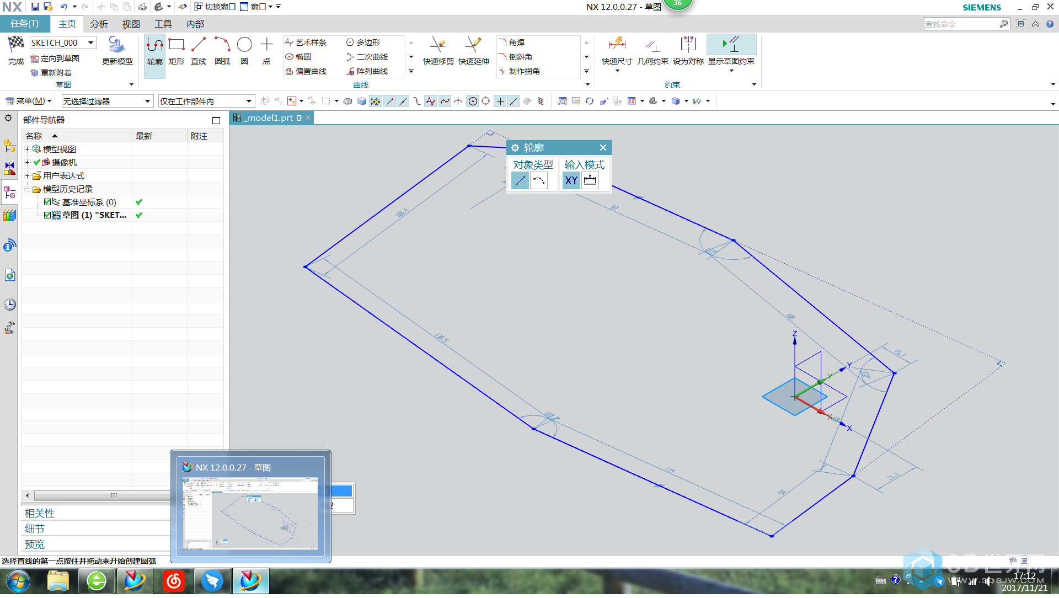The image size is (1059, 598).
Task: Choose the Chamfer (倒斜角) tool
Action: 515,57
